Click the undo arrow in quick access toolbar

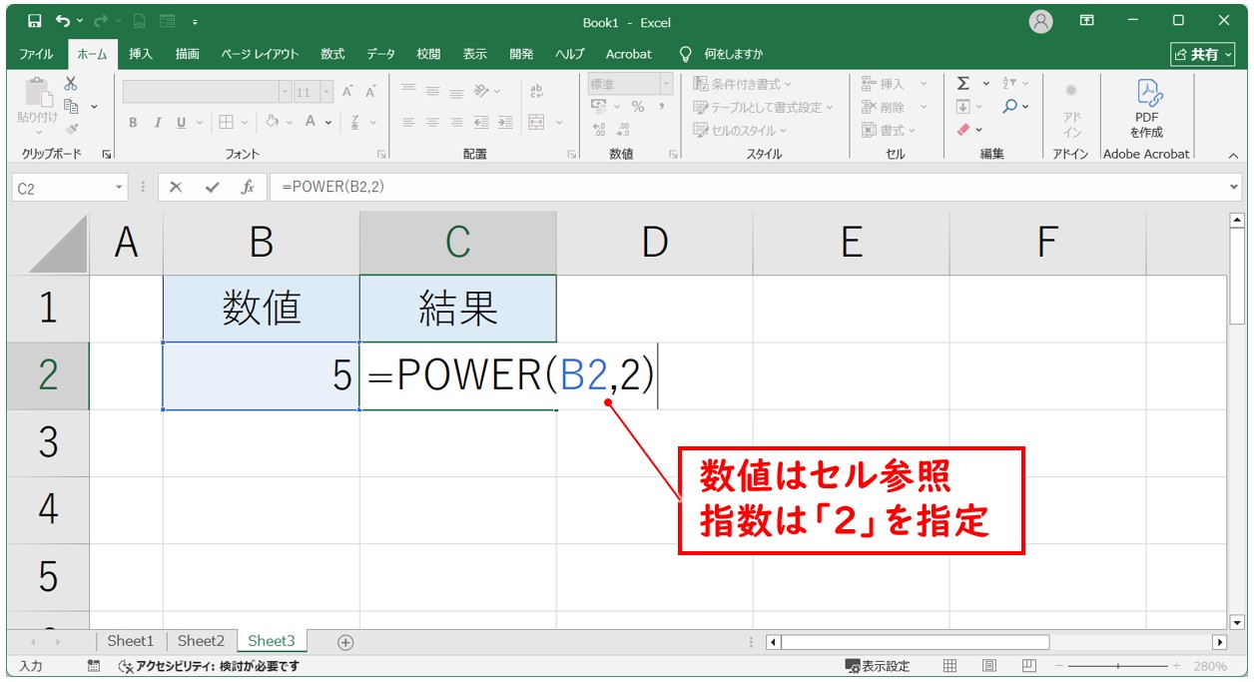pos(64,21)
